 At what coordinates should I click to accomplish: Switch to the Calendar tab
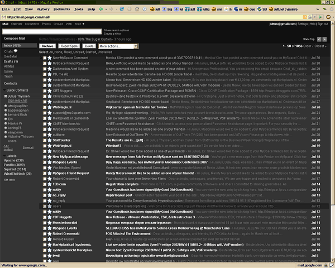coord(16,24)
